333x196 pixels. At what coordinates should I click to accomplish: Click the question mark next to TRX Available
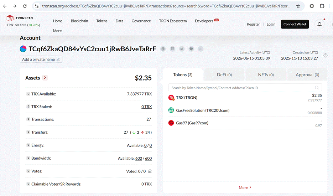28,94
